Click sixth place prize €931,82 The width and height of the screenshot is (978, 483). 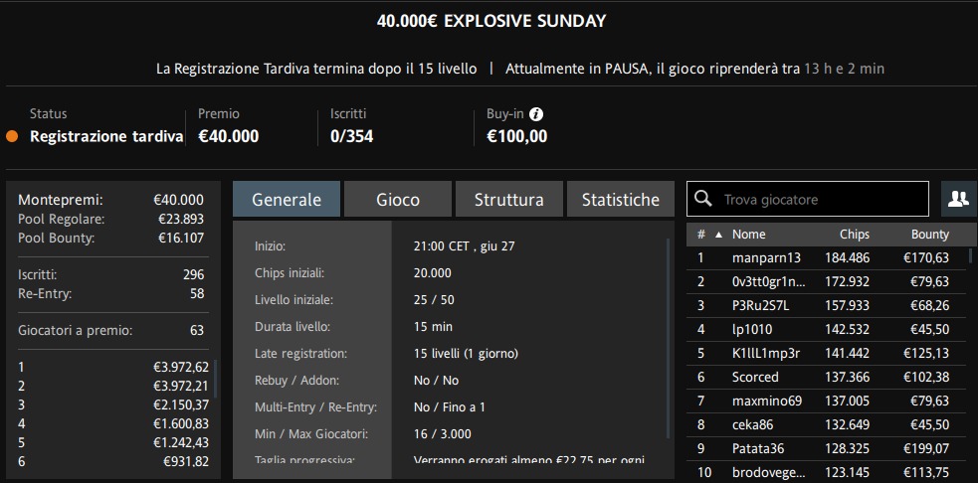pos(186,462)
